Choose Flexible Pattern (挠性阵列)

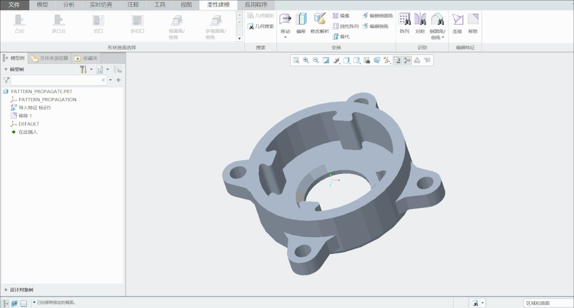pos(345,26)
